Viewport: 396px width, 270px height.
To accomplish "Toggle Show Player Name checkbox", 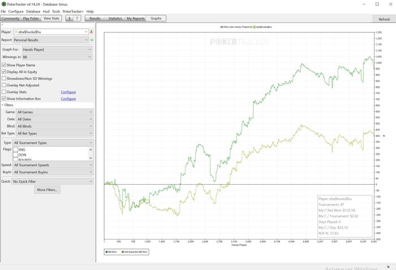I will (x=4, y=65).
